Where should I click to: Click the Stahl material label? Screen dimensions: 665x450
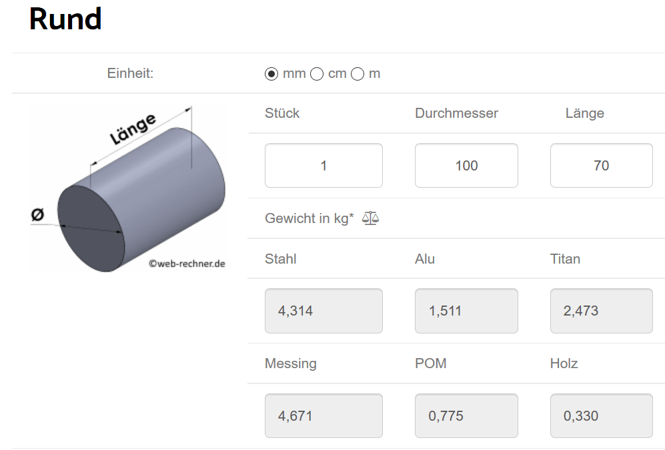pos(280,259)
